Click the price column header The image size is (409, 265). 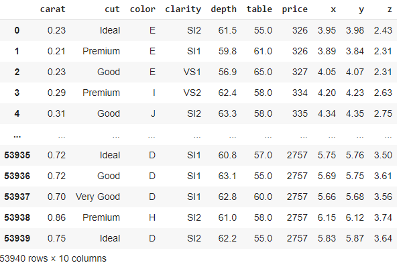point(295,9)
